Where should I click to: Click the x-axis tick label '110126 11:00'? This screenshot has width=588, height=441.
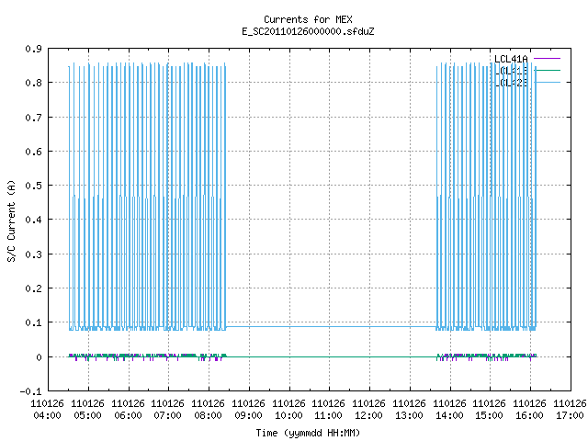coord(329,410)
